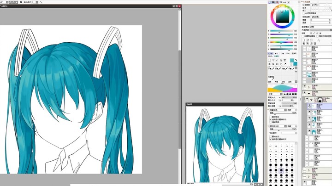Select the hand pan tool
This screenshot has height=186, width=332.
pyautogui.click(x=281, y=64)
